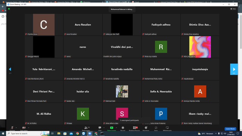Open audio options arrow beside Unmute
Viewport: 242px width, 136px height.
pos(16,128)
